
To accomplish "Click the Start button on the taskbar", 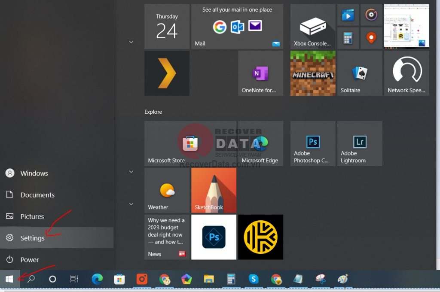I will point(9,279).
